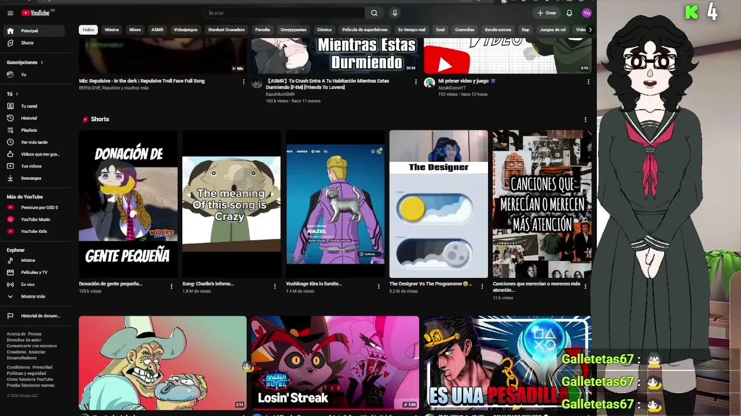Open the Shorts shelf options menu
The image size is (741, 416).
click(x=585, y=120)
